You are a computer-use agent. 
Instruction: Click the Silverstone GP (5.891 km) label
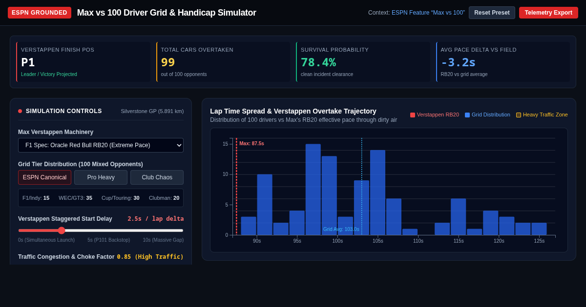[152, 111]
